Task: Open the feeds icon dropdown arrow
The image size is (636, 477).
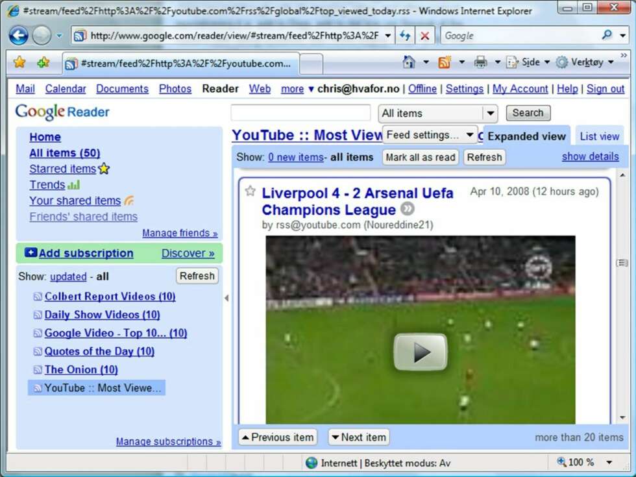Action: coord(461,62)
